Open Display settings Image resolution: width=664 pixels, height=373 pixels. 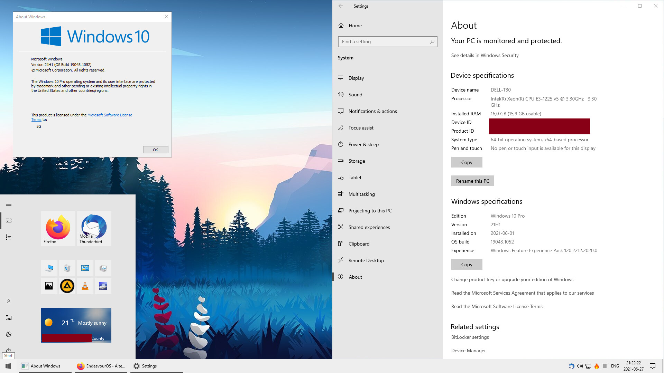(x=388, y=78)
